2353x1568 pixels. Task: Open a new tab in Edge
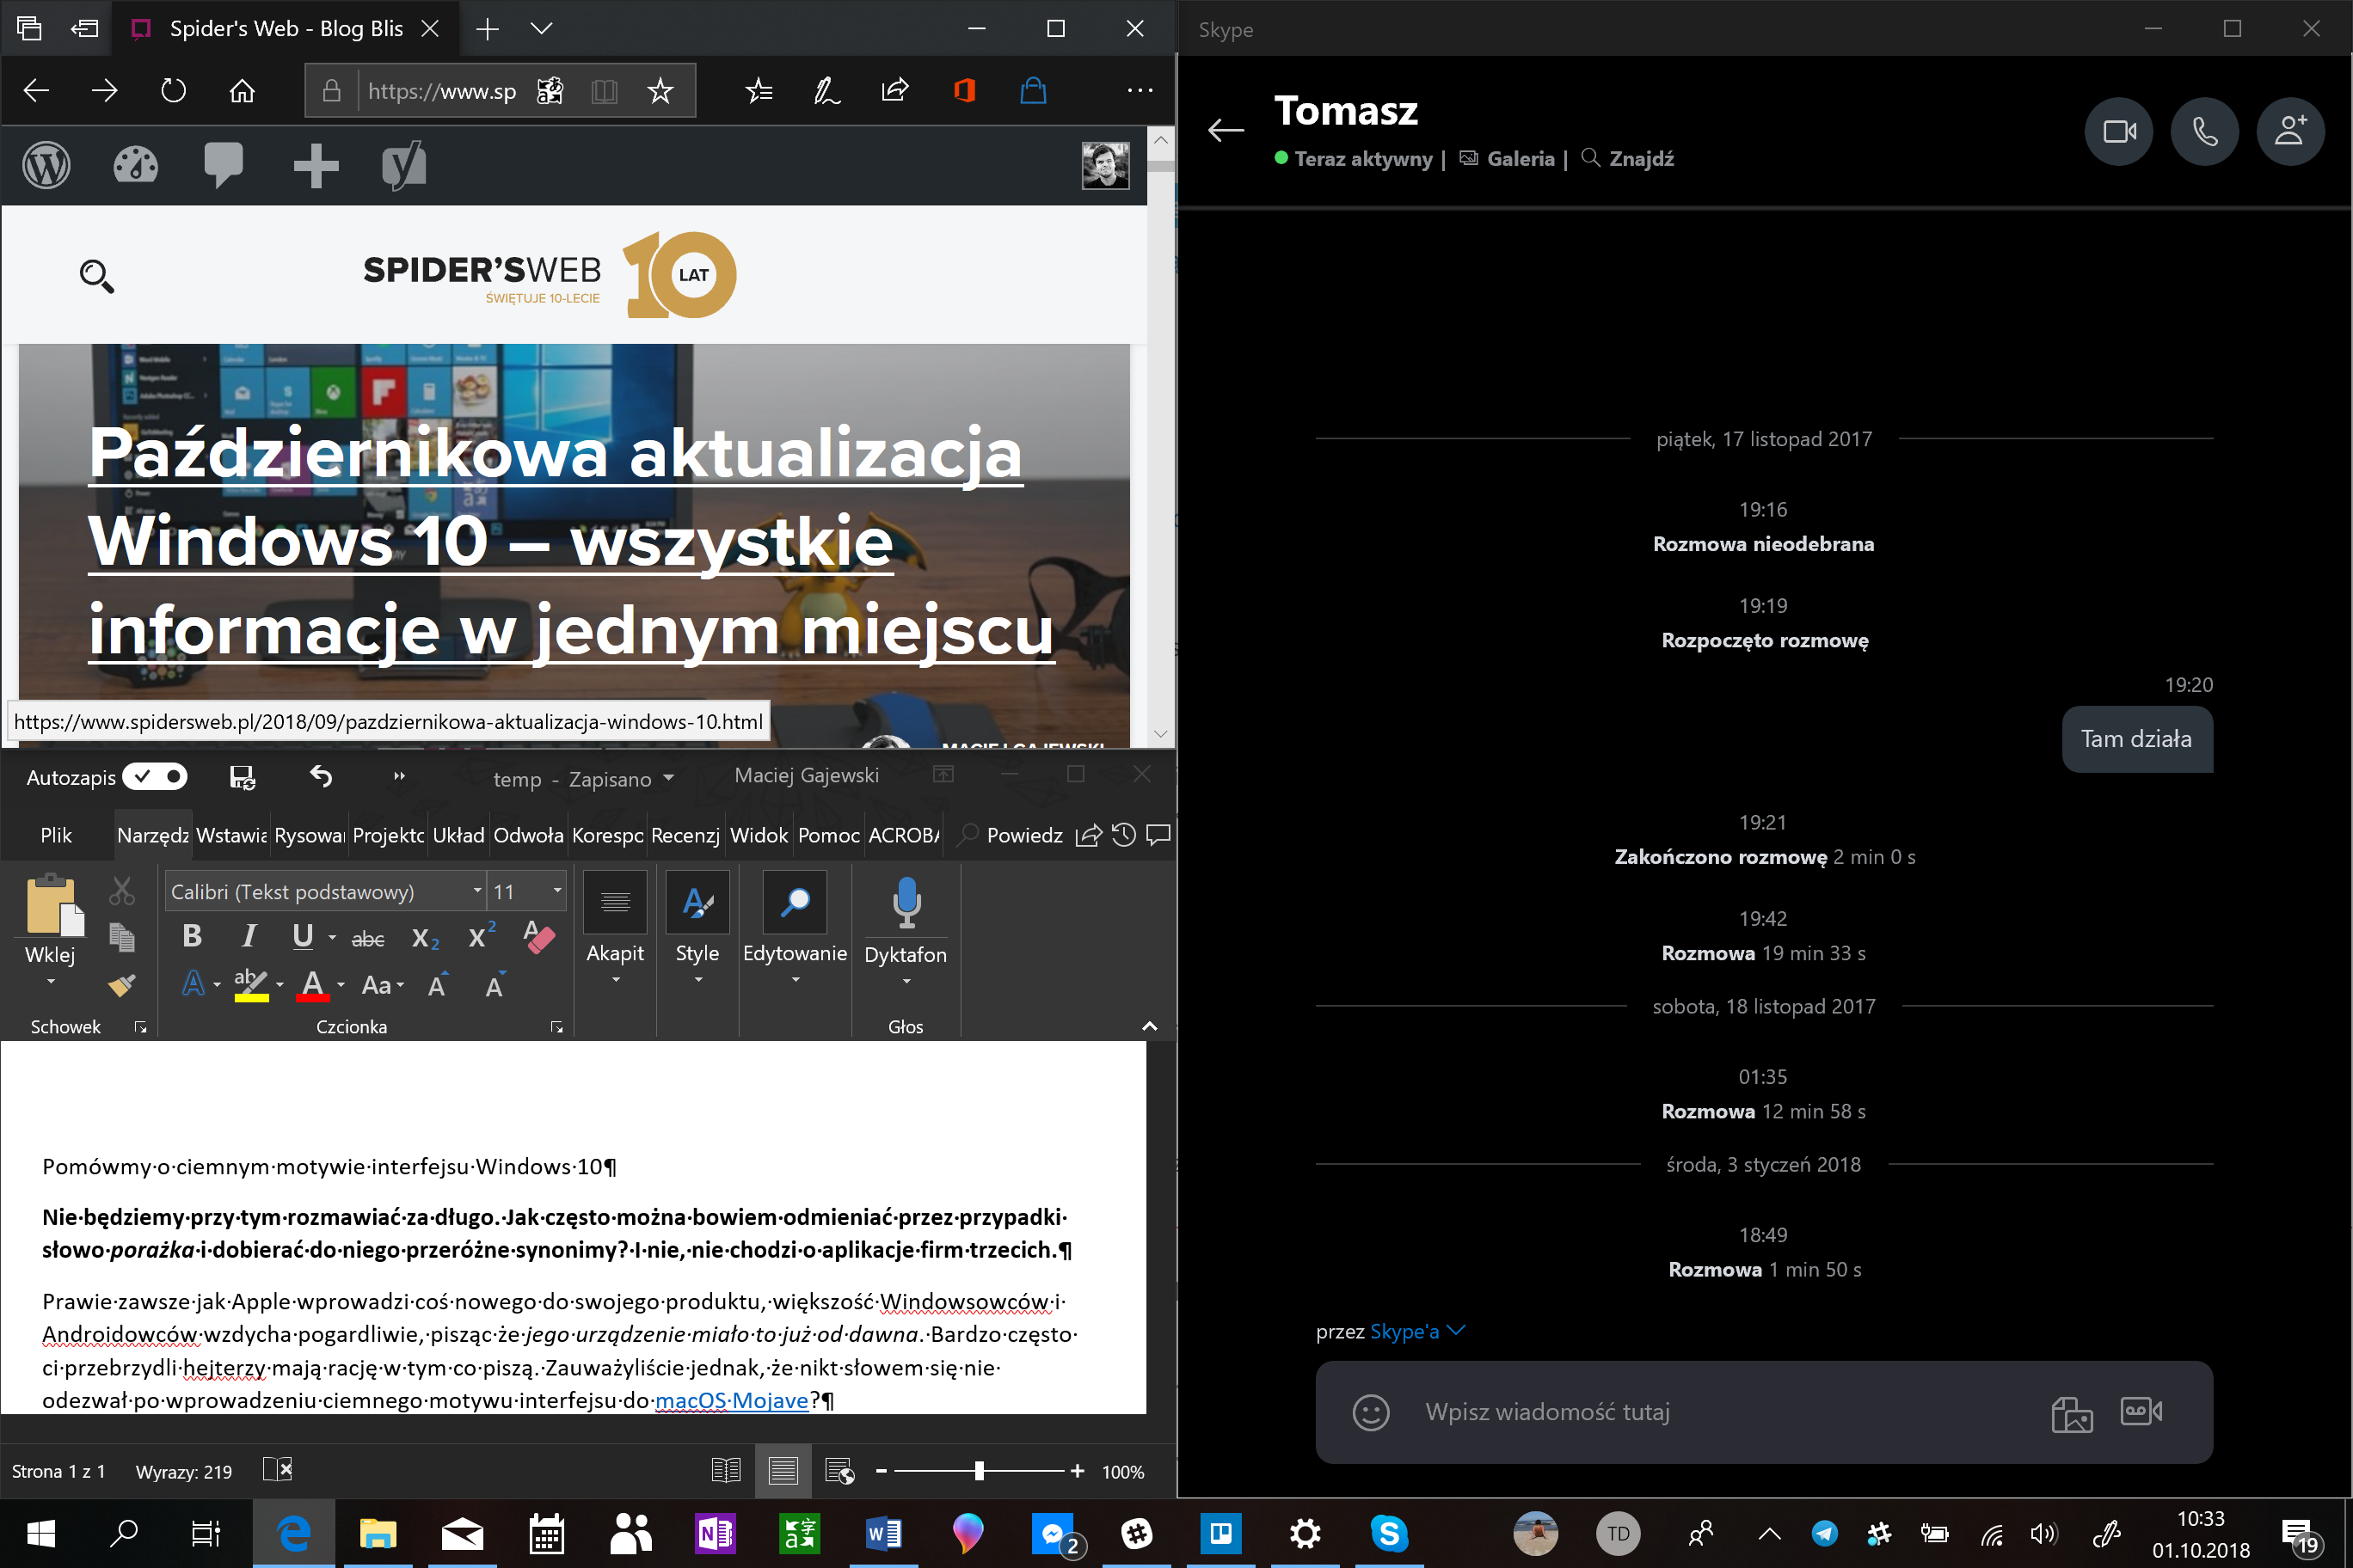pyautogui.click(x=488, y=29)
